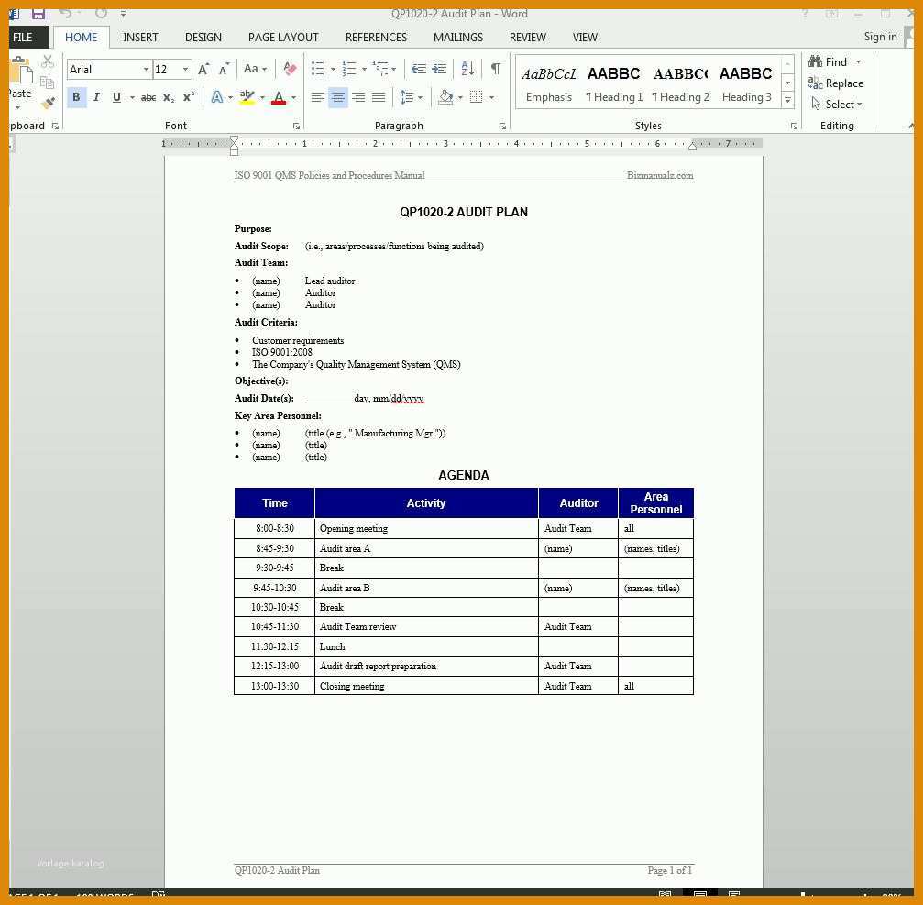This screenshot has height=905, width=923.
Task: Apply the Heading 3 style
Action: pyautogui.click(x=746, y=83)
